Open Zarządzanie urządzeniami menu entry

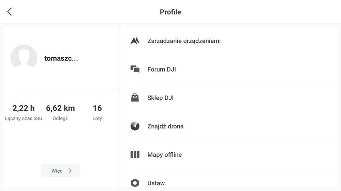(x=184, y=41)
